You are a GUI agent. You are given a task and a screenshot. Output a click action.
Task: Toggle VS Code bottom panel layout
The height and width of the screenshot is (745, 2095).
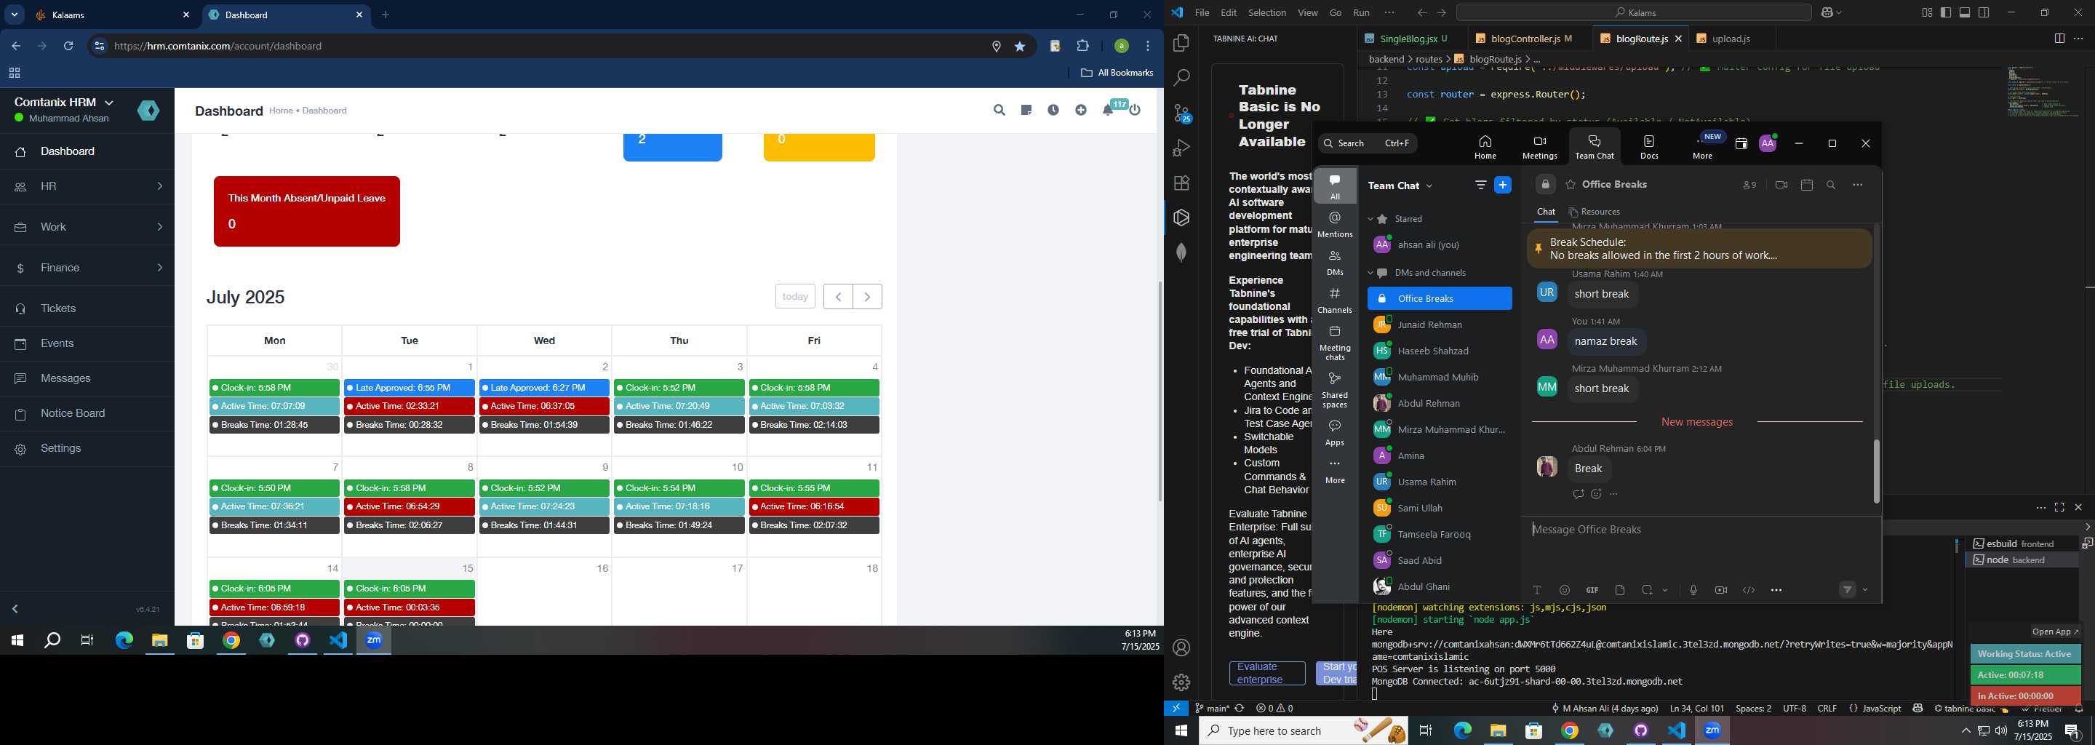(1965, 12)
